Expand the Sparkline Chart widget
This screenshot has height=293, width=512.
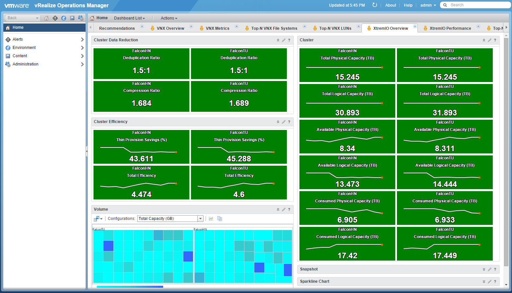pyautogui.click(x=484, y=281)
